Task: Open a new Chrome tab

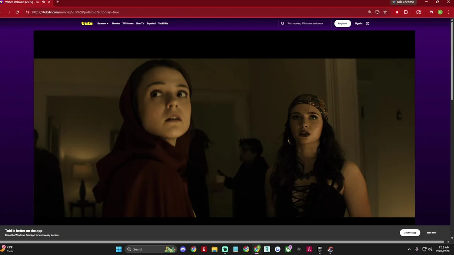Action: pos(58,2)
